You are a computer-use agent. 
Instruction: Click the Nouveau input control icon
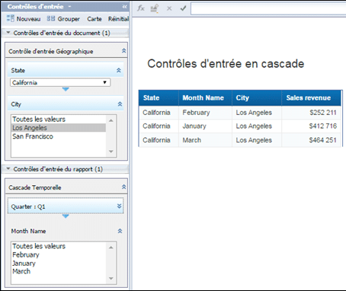(11, 18)
